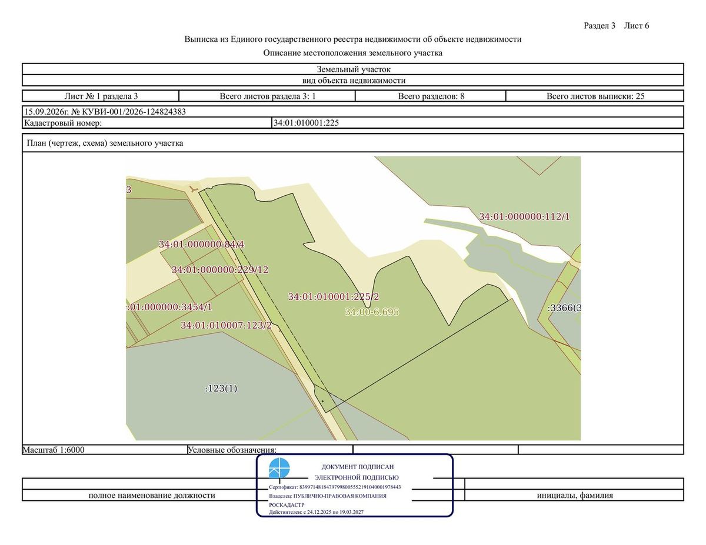Click the "инициалы, фамилия" caption
This screenshot has width=706, height=545.
pos(575,496)
